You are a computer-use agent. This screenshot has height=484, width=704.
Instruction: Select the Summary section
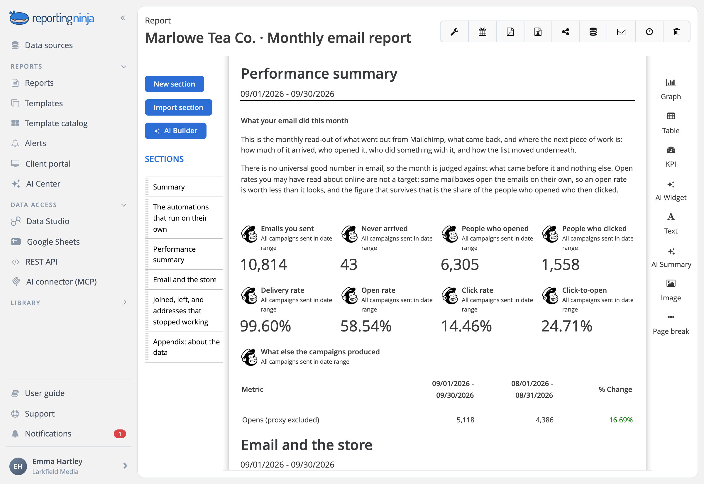tap(184, 187)
